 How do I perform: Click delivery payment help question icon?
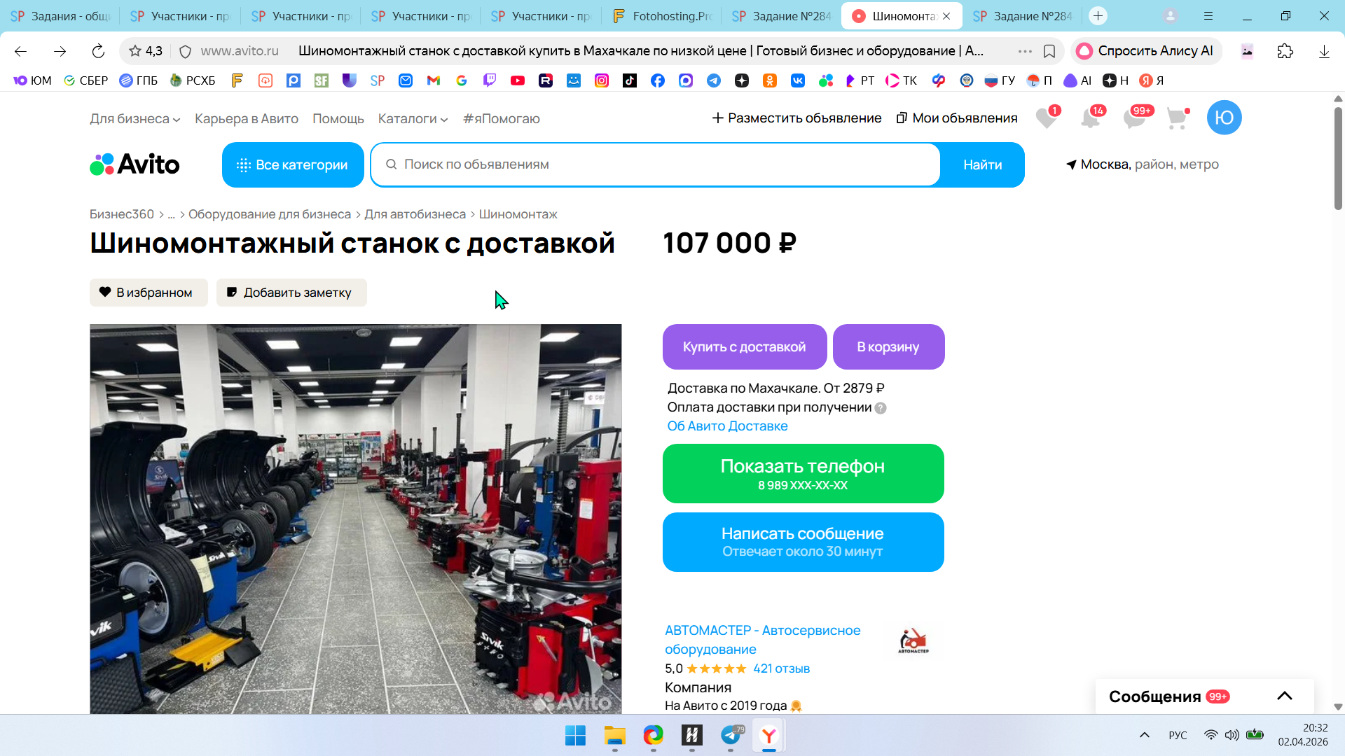point(881,408)
